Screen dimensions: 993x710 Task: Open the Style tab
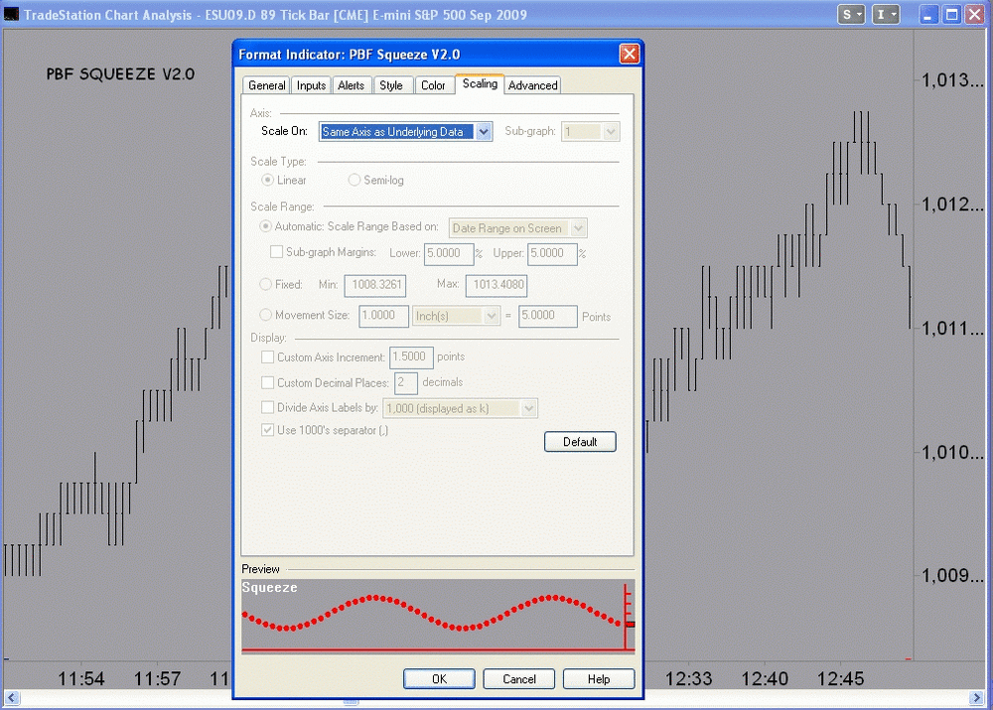coord(391,85)
